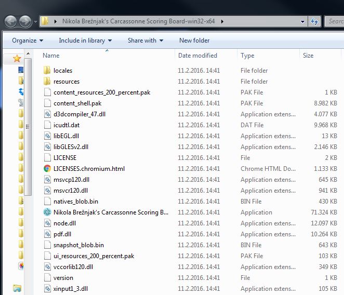Open the Include in library menu
Image resolution: width=344 pixels, height=295 pixels.
point(85,41)
